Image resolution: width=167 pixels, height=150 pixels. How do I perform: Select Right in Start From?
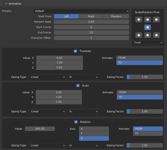click(x=91, y=17)
